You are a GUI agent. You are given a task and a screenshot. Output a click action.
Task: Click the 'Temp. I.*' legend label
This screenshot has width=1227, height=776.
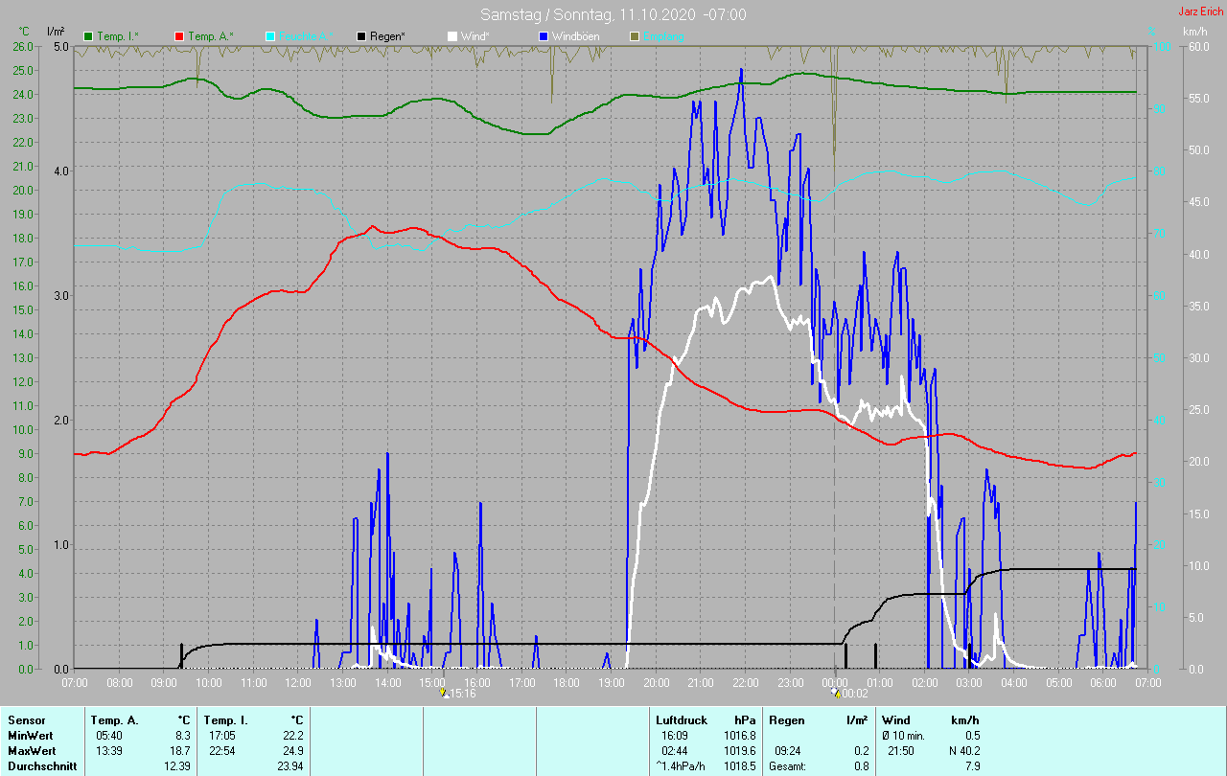(x=118, y=36)
